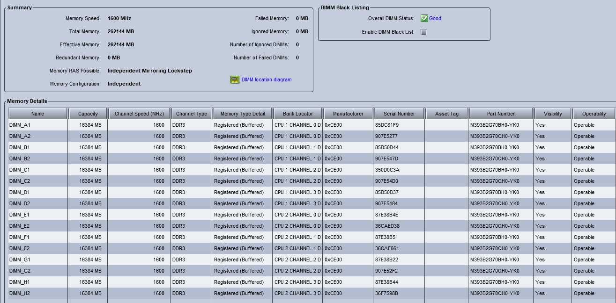616x303 pixels.
Task: Sort by the Manufacturer column header
Action: click(348, 114)
